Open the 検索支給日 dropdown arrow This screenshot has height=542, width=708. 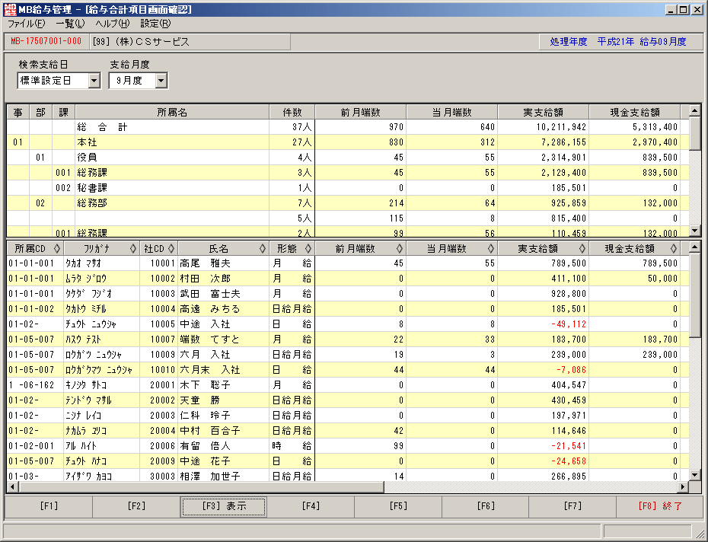coord(94,81)
